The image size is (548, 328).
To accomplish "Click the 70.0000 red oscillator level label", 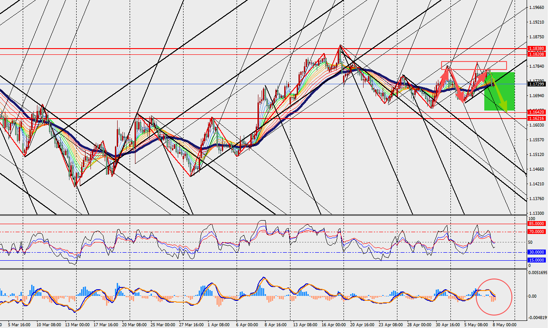I will [536, 232].
